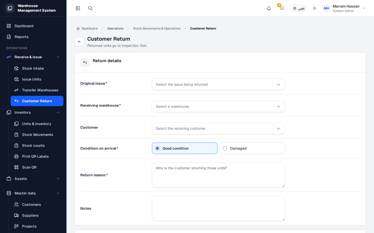Click the Dashboard breadcrumb link
Viewport: 374px width, 233px height.
pos(87,28)
